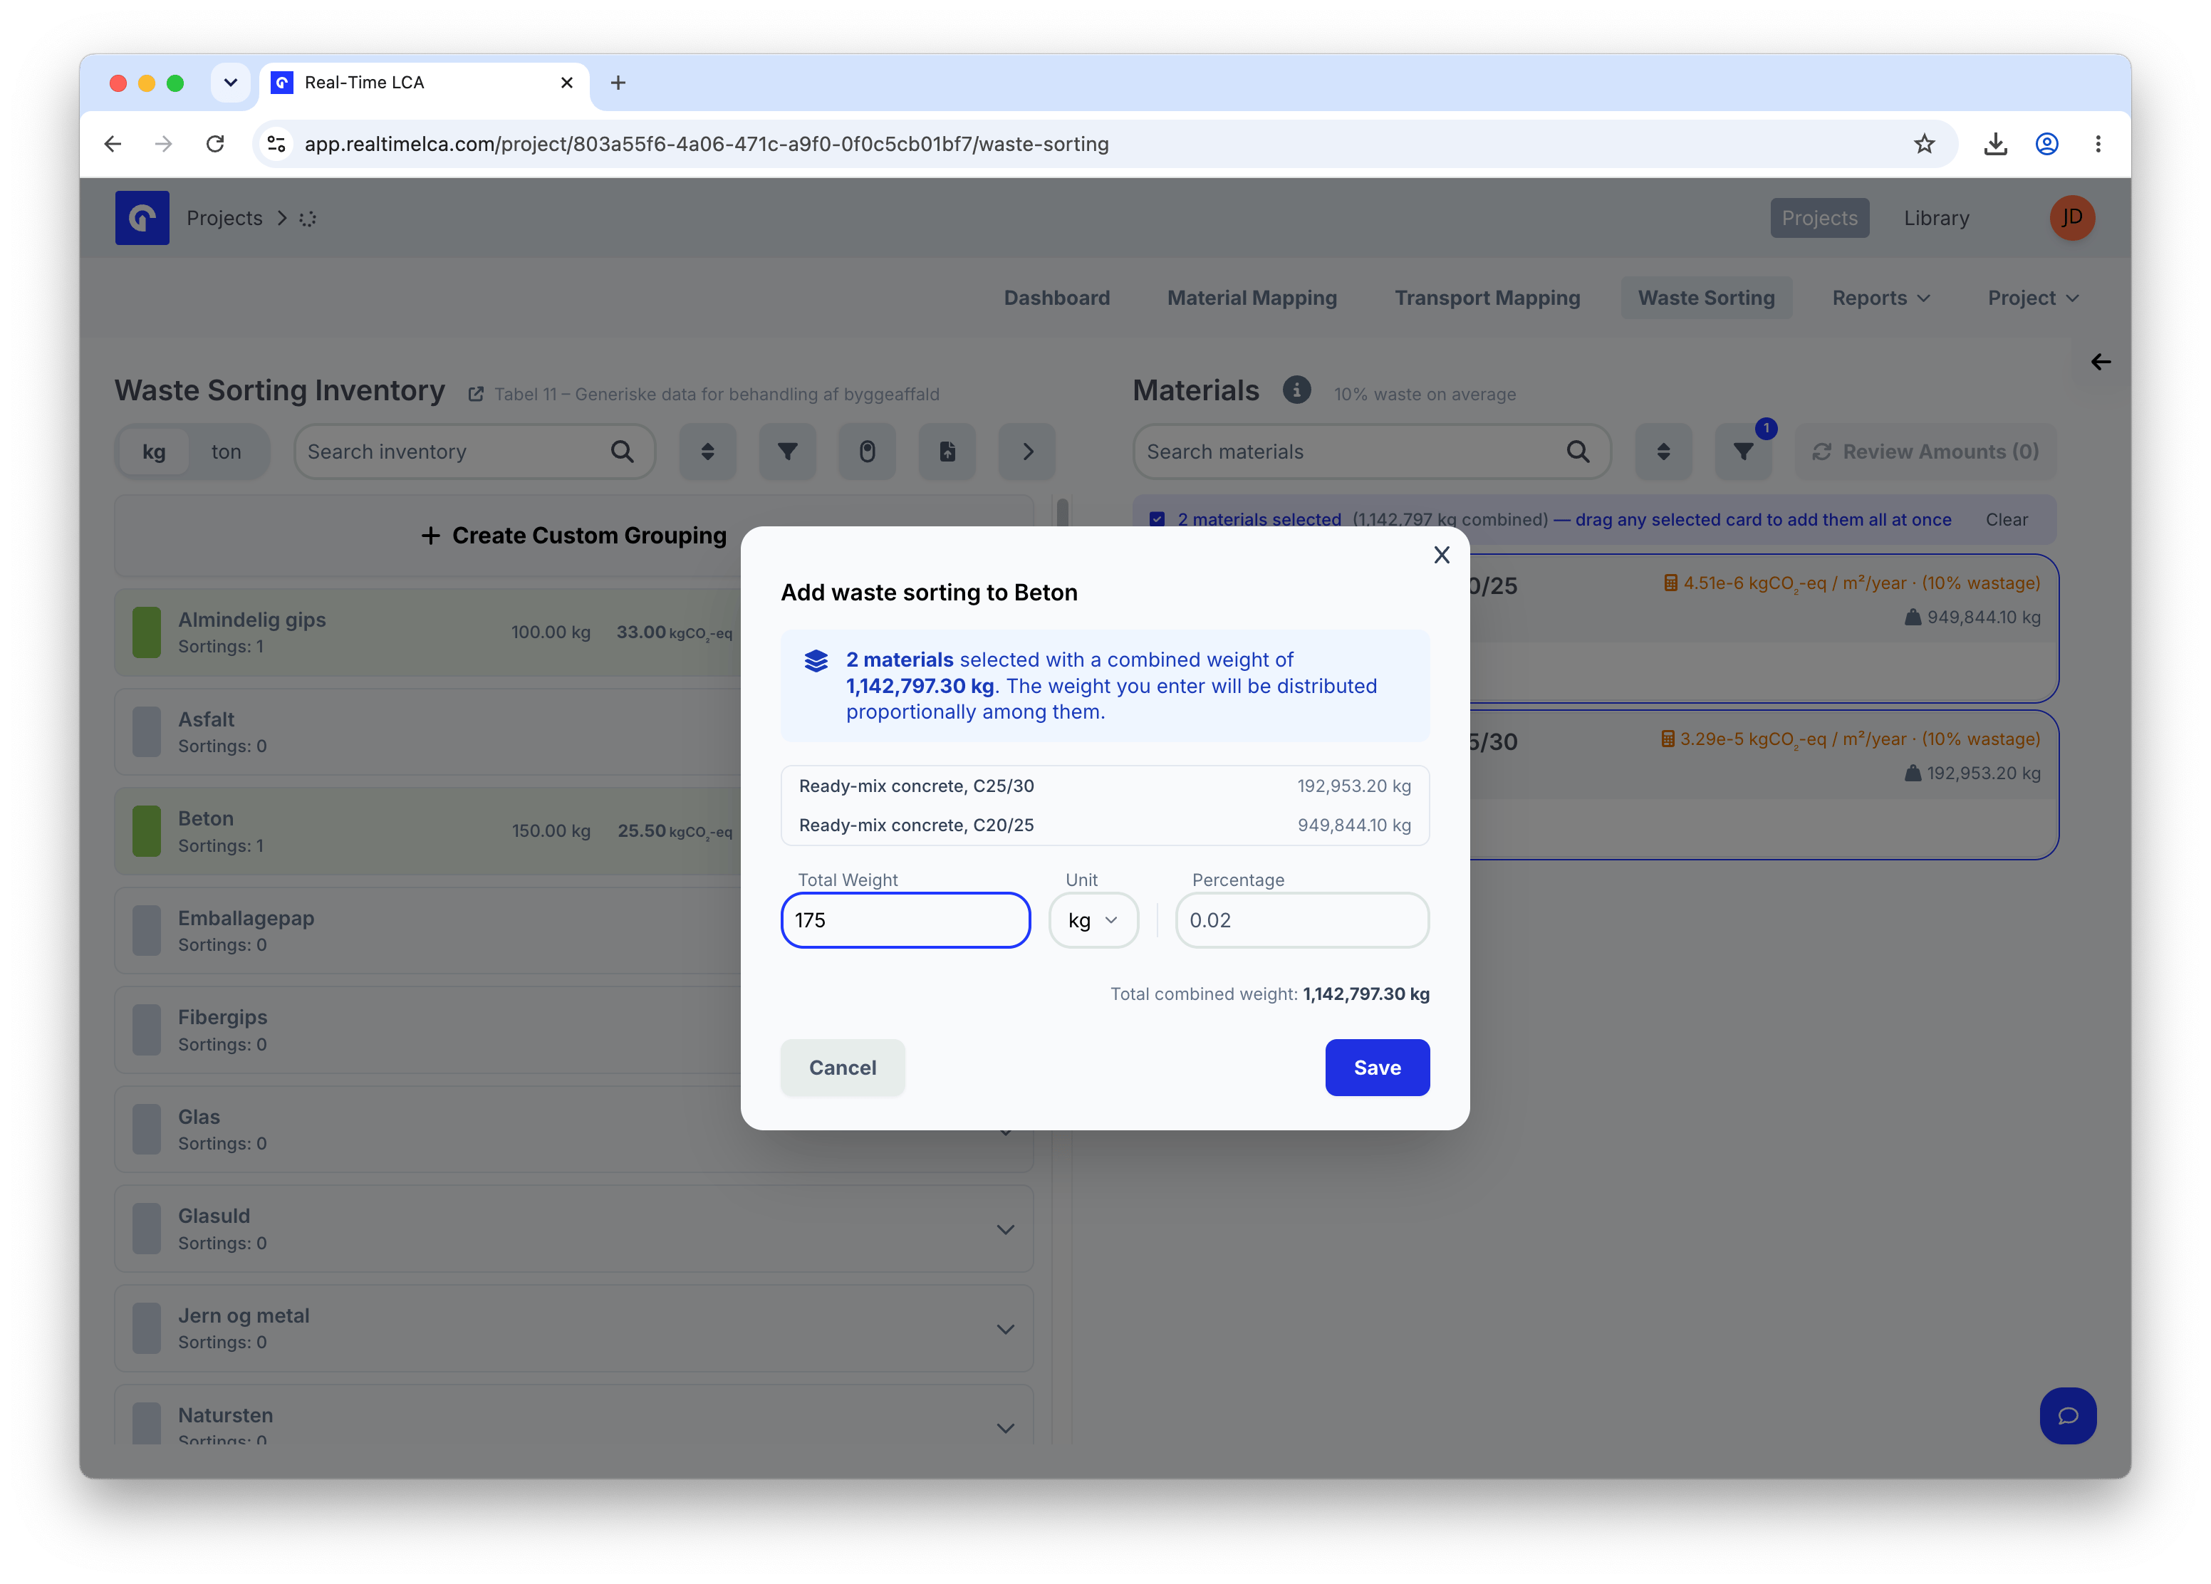Click the Percentage input field
The height and width of the screenshot is (1584, 2211).
tap(1301, 920)
